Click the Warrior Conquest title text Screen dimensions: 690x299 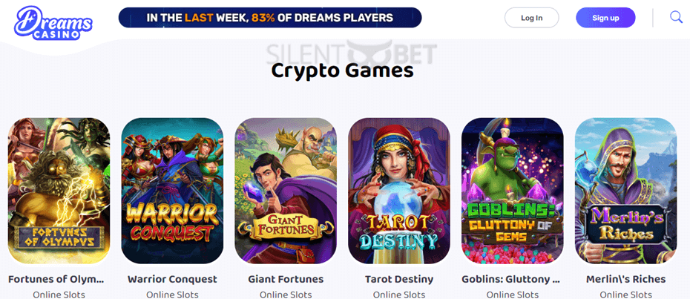point(172,279)
